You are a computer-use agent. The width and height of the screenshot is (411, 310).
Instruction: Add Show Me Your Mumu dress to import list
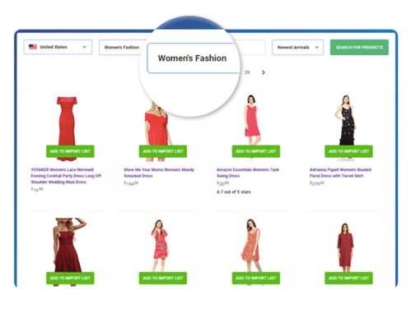[x=163, y=151]
